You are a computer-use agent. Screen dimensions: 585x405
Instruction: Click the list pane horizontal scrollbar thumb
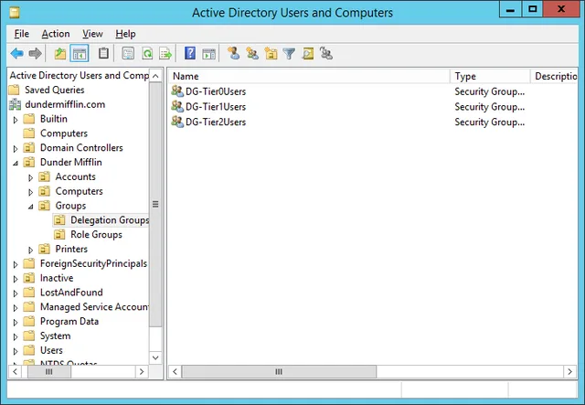tap(279, 371)
